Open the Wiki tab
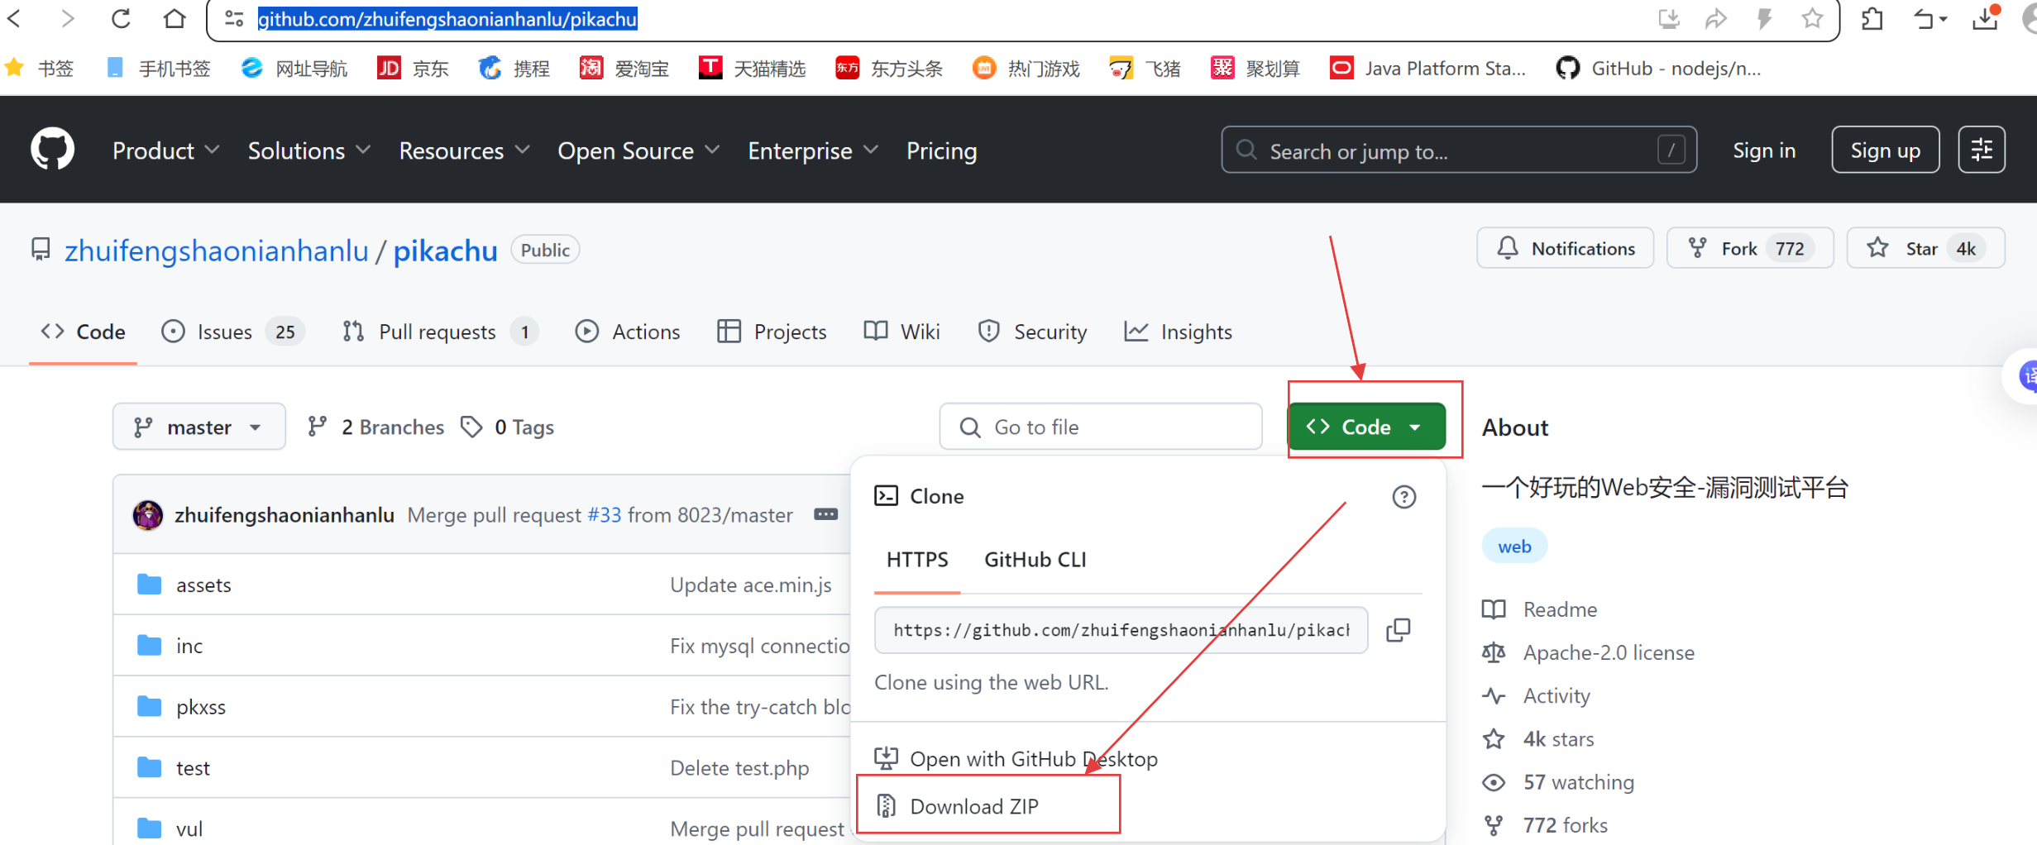The width and height of the screenshot is (2037, 845). 902,332
